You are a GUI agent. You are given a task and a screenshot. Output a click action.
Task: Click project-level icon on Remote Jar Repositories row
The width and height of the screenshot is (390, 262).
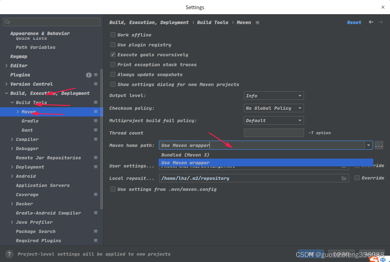point(96,158)
